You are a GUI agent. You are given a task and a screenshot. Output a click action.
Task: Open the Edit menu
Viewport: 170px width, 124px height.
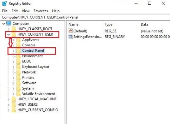click(x=15, y=11)
